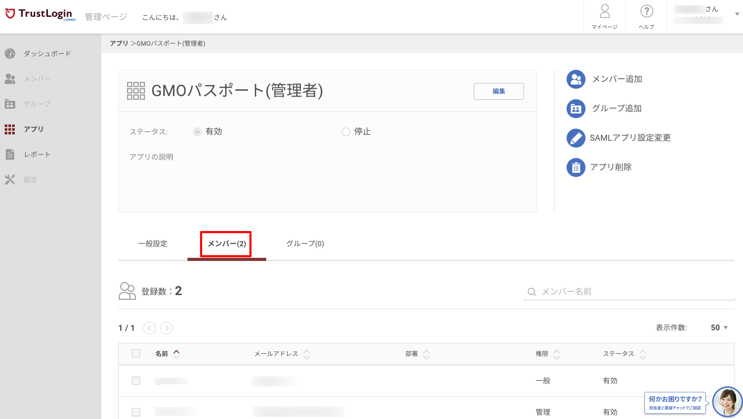Expand the user account dropdown arrow

pyautogui.click(x=737, y=14)
